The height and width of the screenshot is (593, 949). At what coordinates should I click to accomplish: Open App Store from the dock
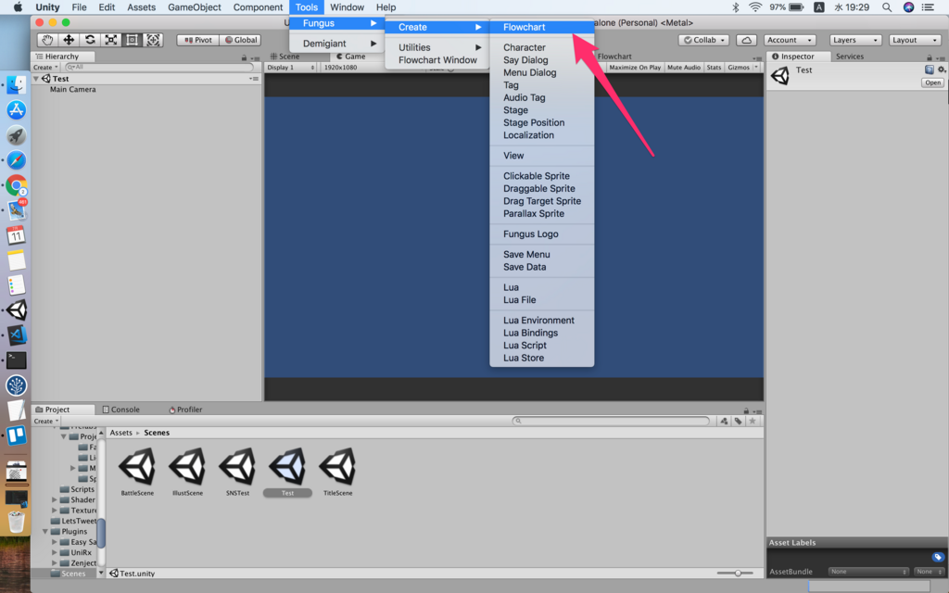tap(17, 110)
